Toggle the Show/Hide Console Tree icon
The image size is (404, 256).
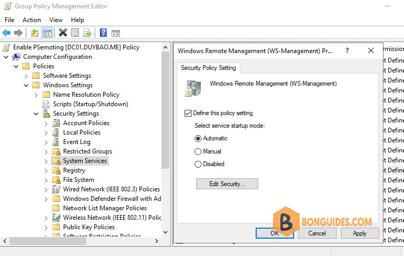pos(47,33)
